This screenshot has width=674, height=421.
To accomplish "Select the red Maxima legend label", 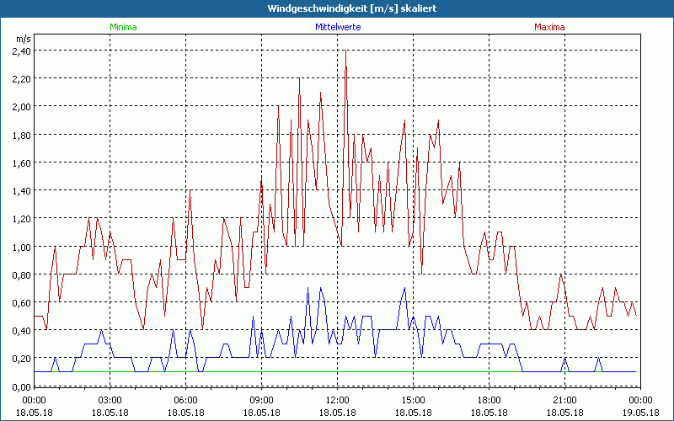I will point(548,27).
